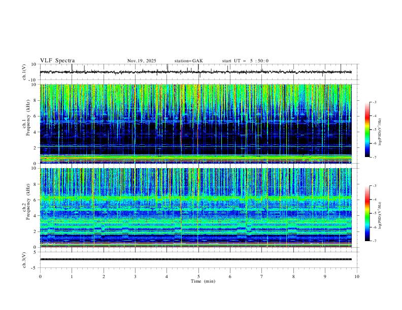This screenshot has width=402, height=310.
Task: Click the "VLF Spectra" title text
Action: pos(57,61)
